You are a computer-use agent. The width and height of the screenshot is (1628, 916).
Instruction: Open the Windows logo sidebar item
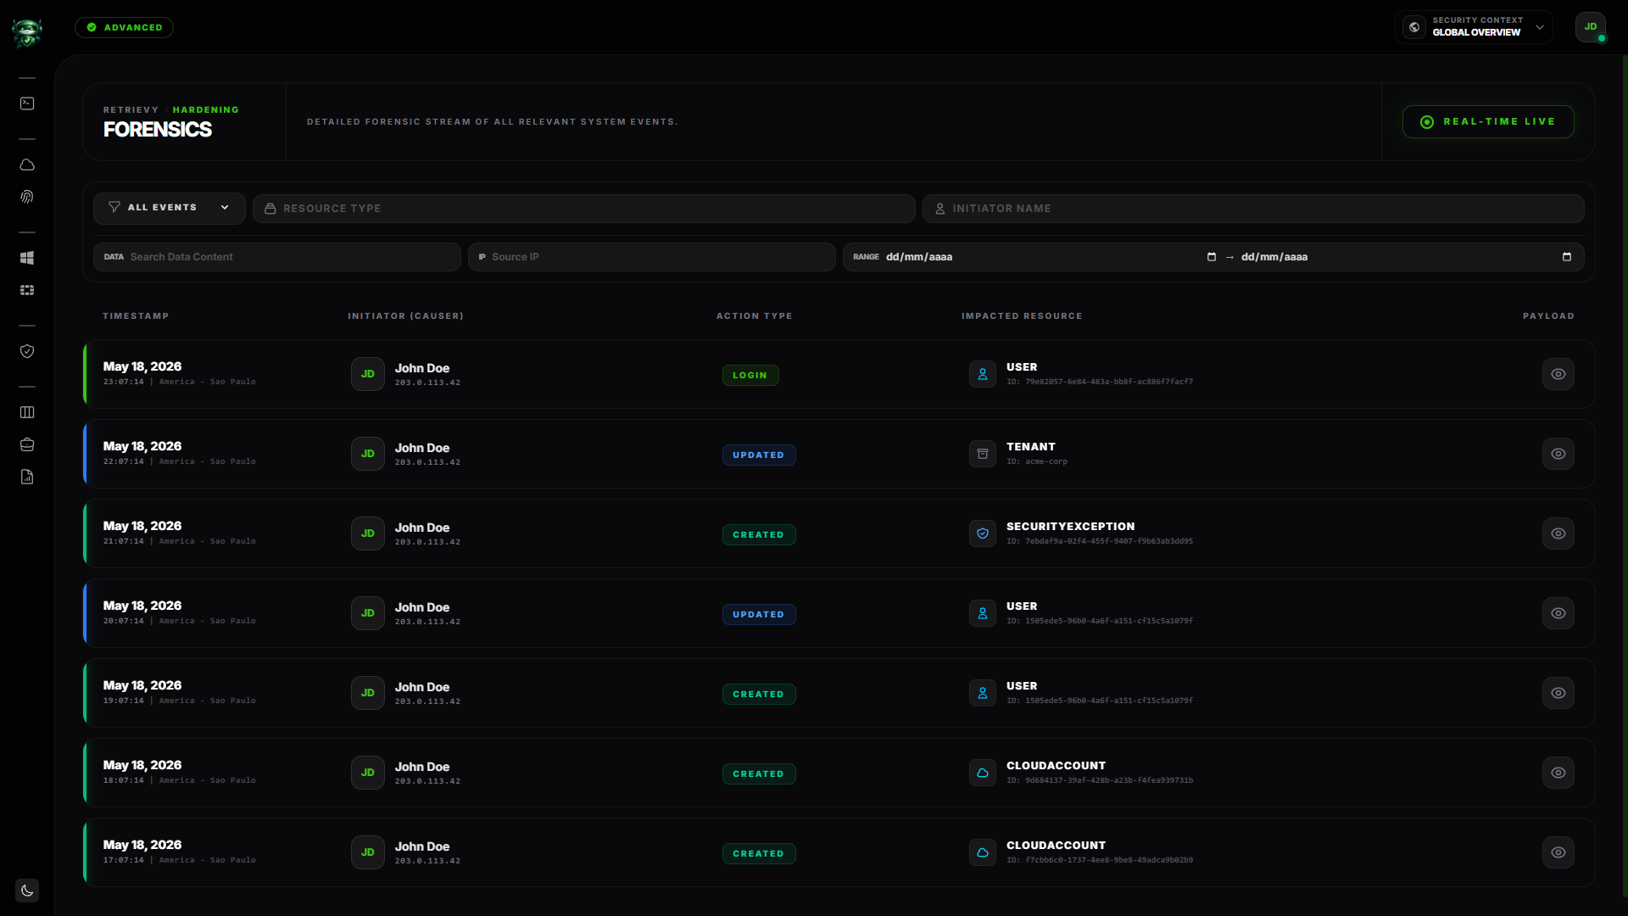point(27,258)
